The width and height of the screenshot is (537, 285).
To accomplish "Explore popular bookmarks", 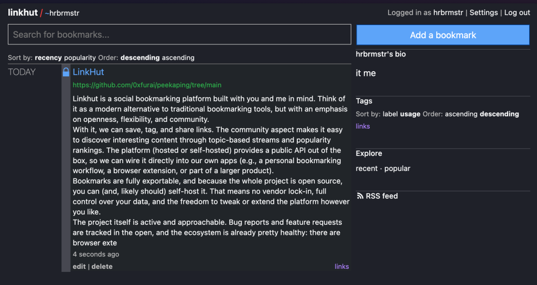I will pyautogui.click(x=397, y=168).
